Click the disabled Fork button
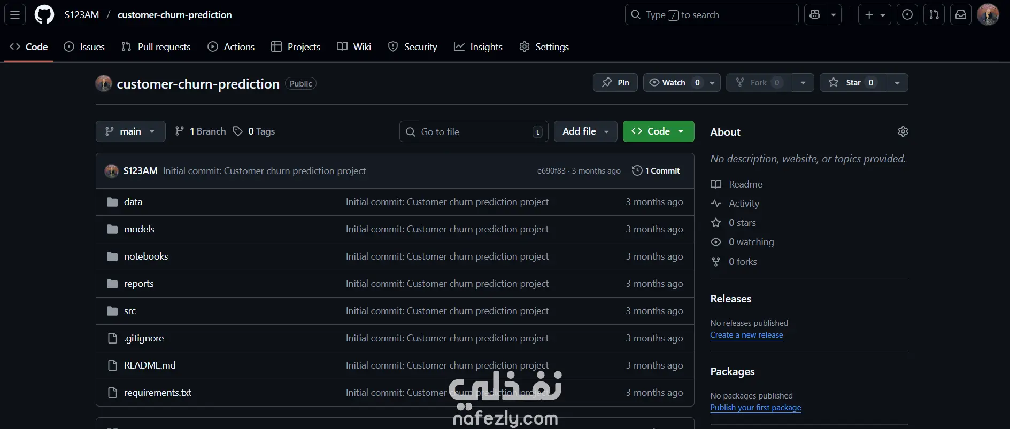The width and height of the screenshot is (1010, 429). coord(759,83)
